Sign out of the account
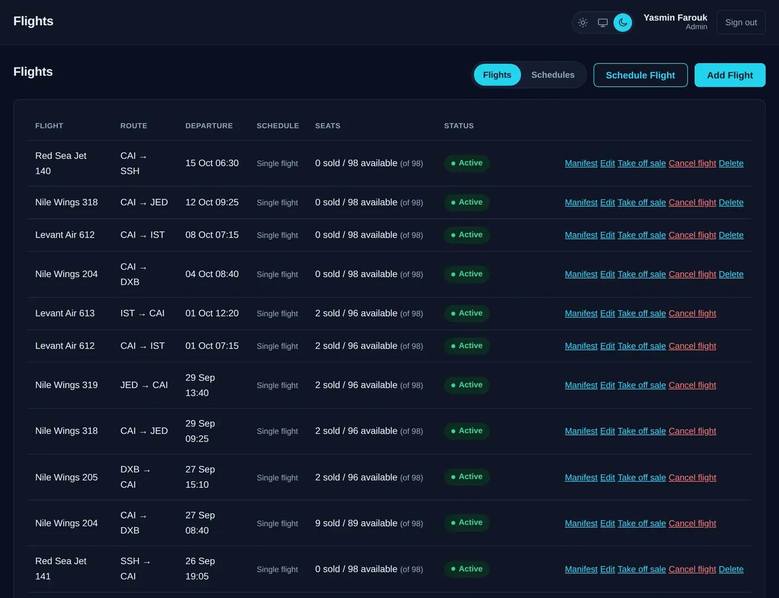This screenshot has height=598, width=779. [741, 22]
